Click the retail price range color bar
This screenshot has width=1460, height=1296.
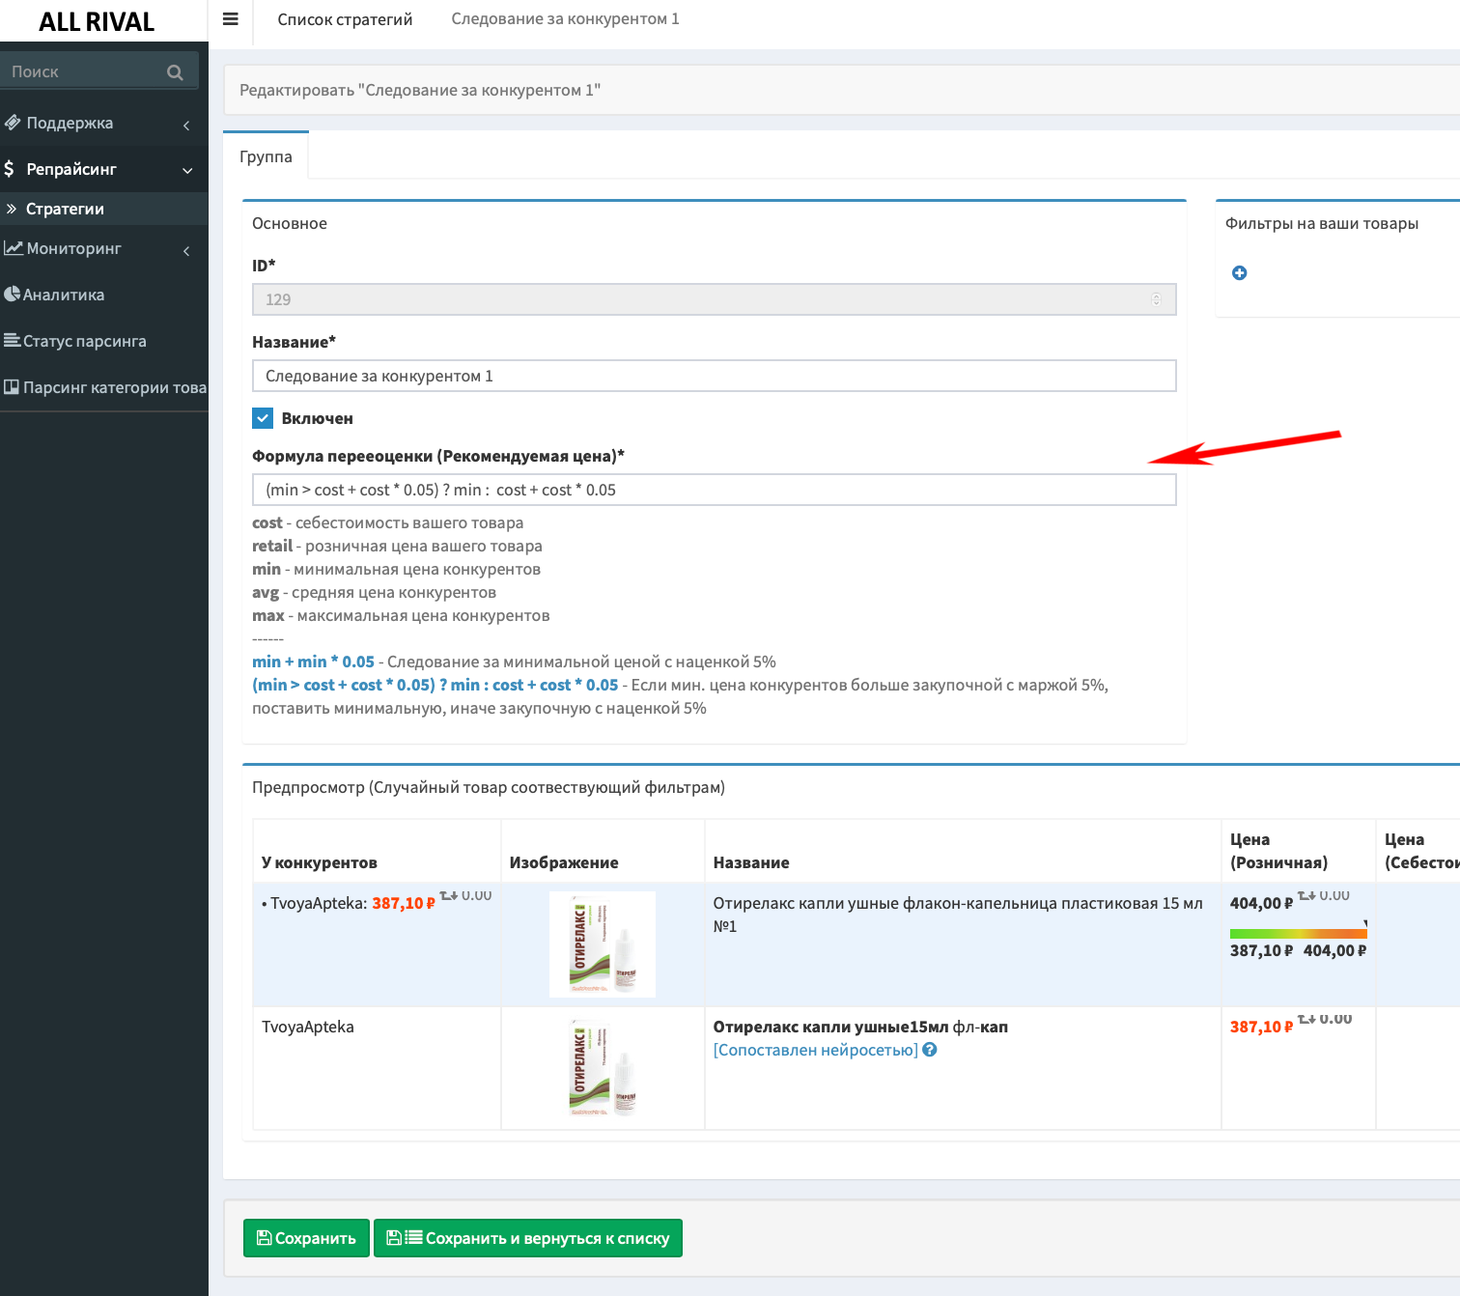pyautogui.click(x=1297, y=933)
